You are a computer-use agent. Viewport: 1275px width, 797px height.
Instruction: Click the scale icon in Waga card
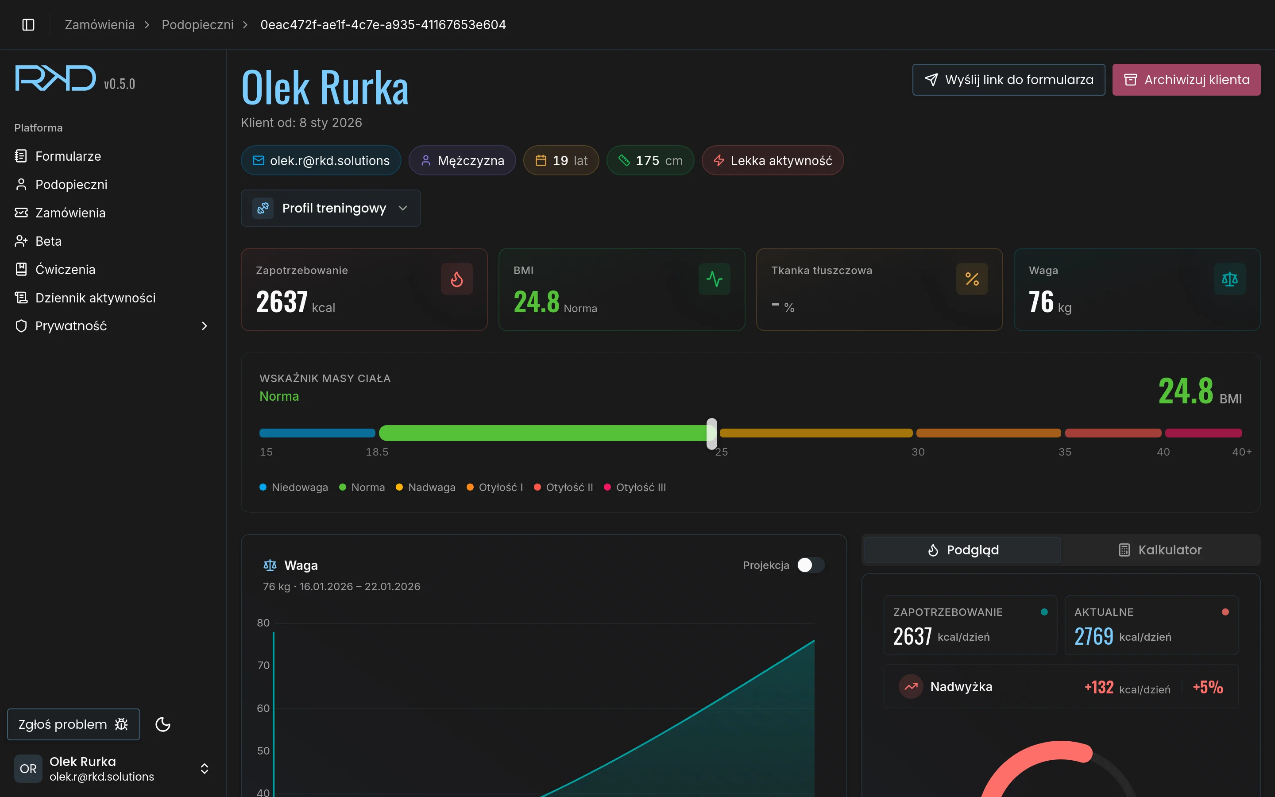[1229, 279]
